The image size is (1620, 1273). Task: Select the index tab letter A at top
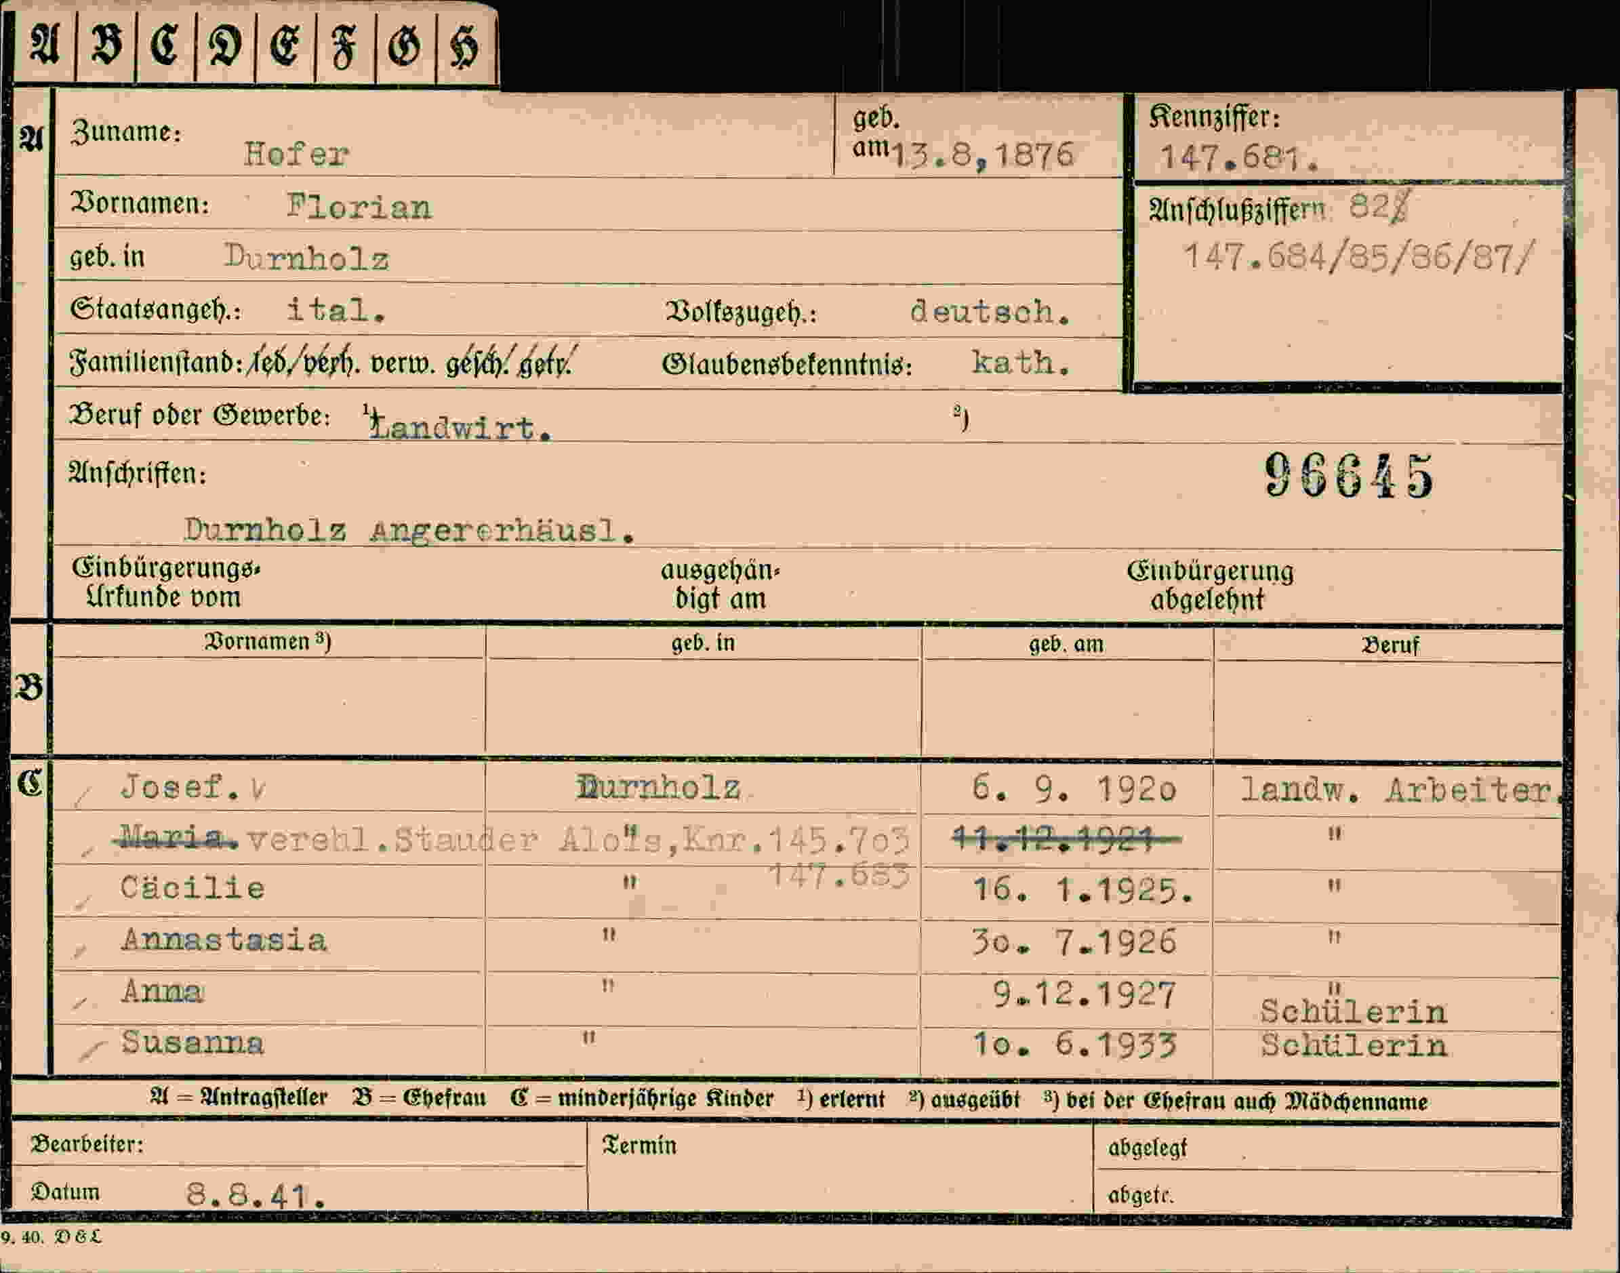(45, 44)
